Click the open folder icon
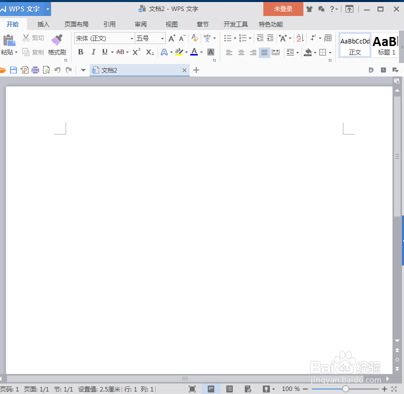Viewport: 404px width, 394px height. (x=3, y=70)
